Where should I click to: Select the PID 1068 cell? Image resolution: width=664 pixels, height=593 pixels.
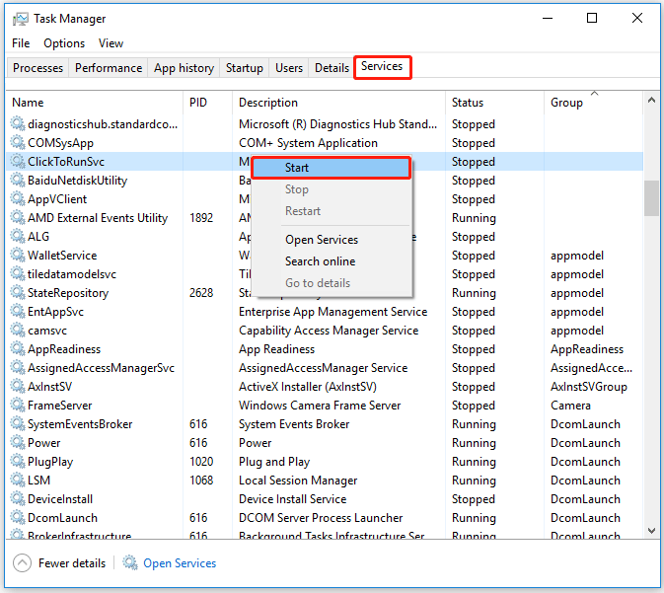201,481
